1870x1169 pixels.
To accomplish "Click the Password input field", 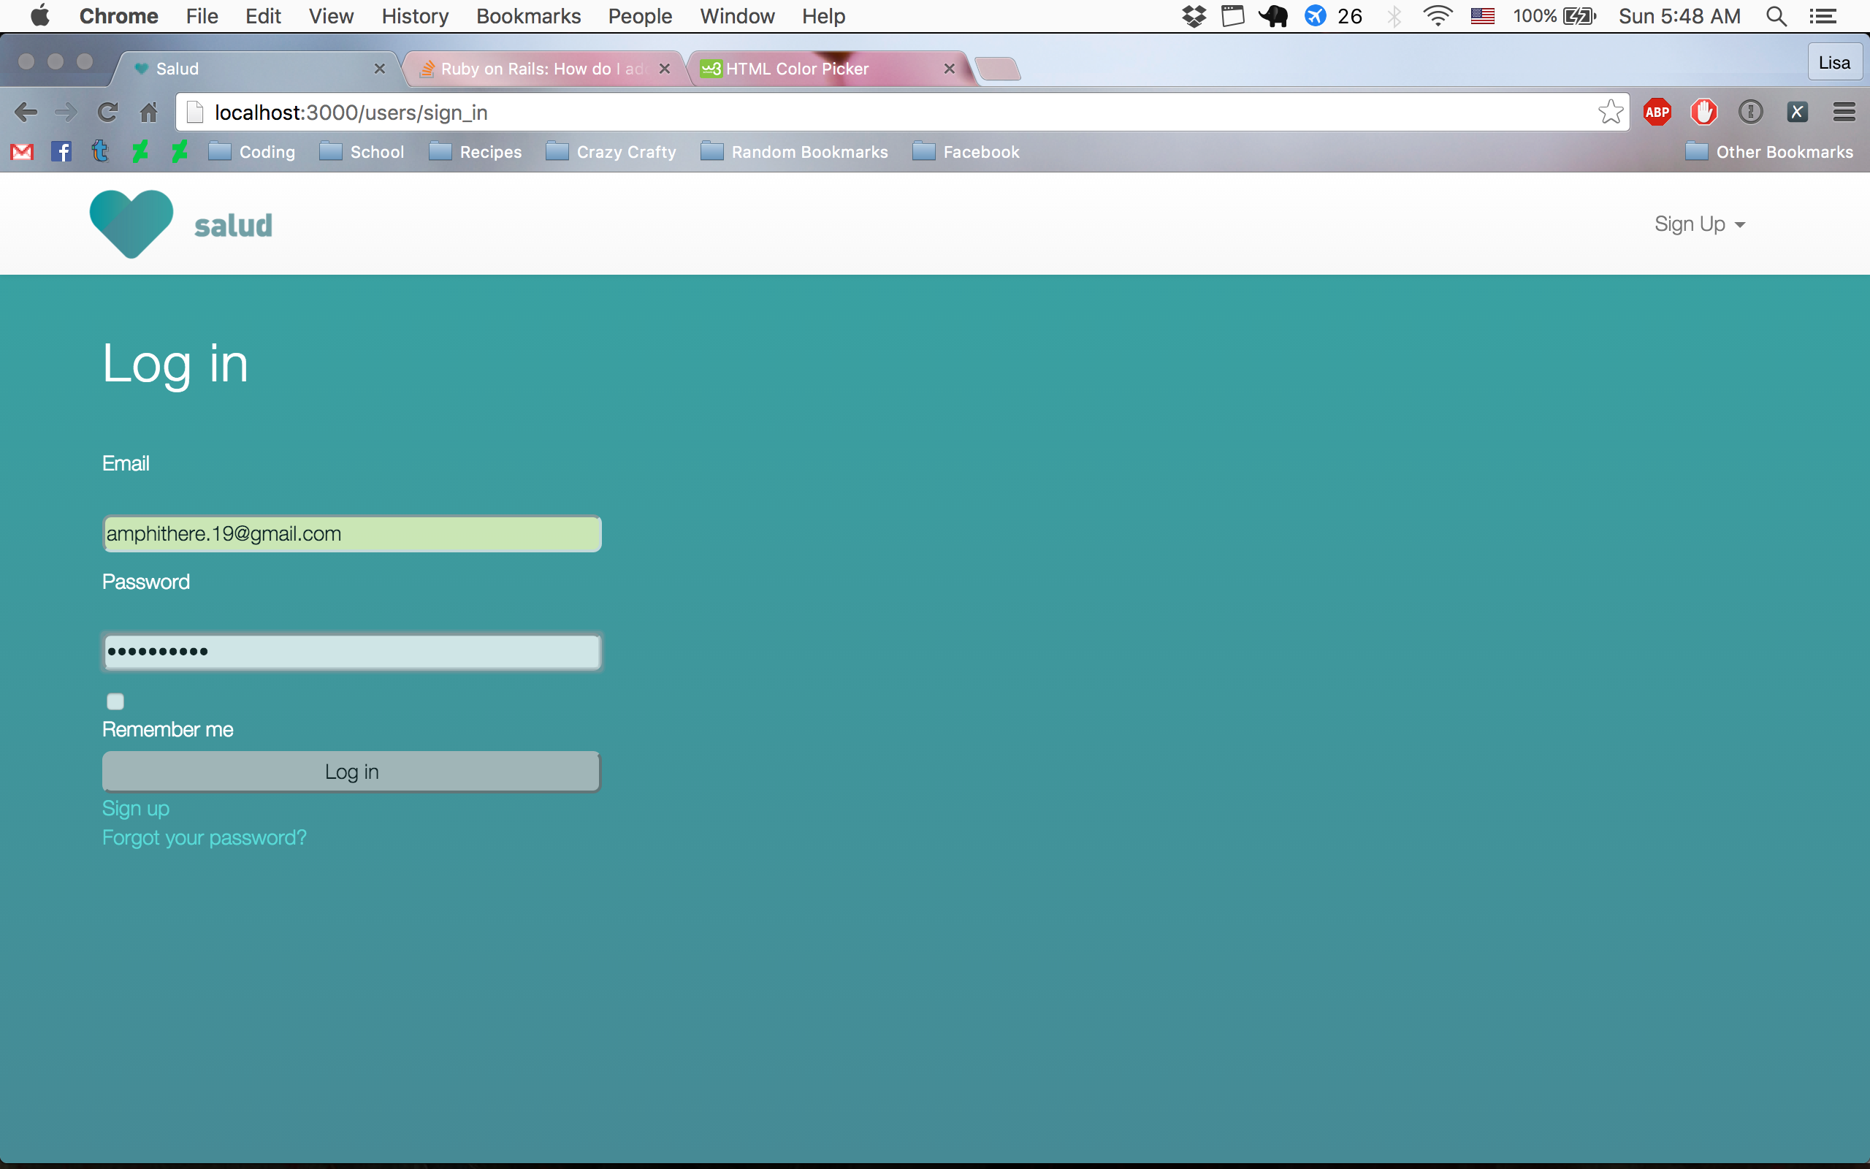I will click(x=351, y=652).
